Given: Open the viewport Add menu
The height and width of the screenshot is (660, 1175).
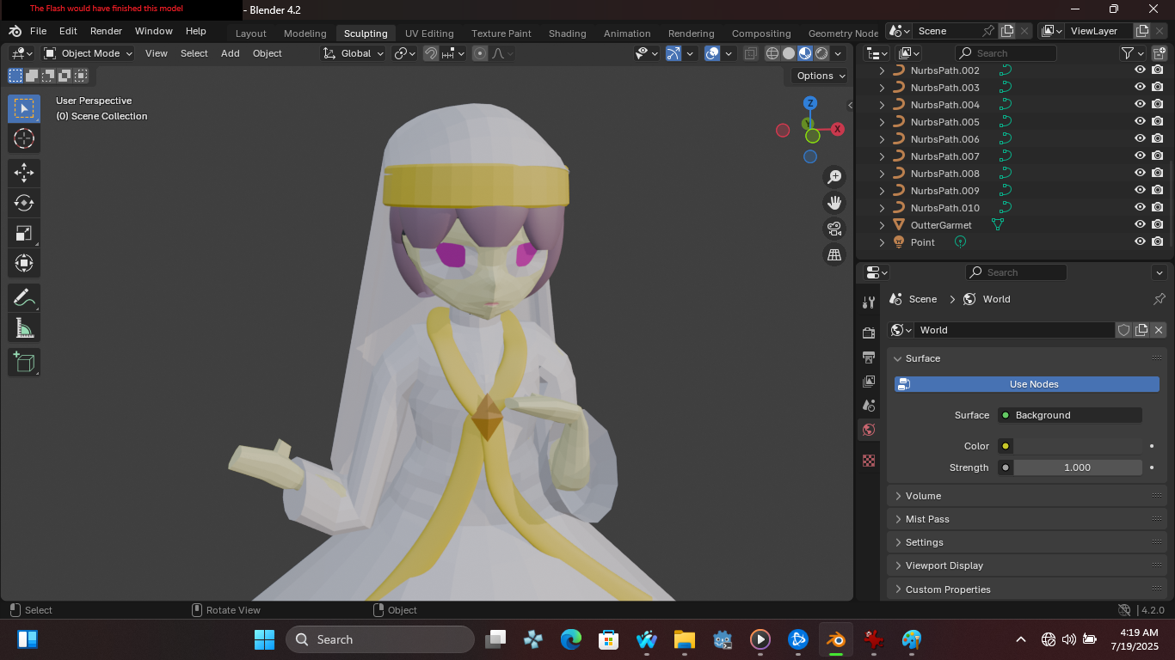Looking at the screenshot, I should (231, 53).
